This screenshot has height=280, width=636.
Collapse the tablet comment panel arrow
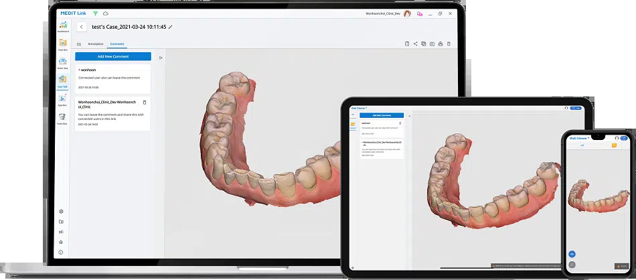(409, 116)
